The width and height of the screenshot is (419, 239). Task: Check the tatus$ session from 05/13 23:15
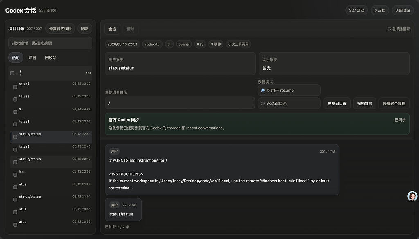[15, 100]
